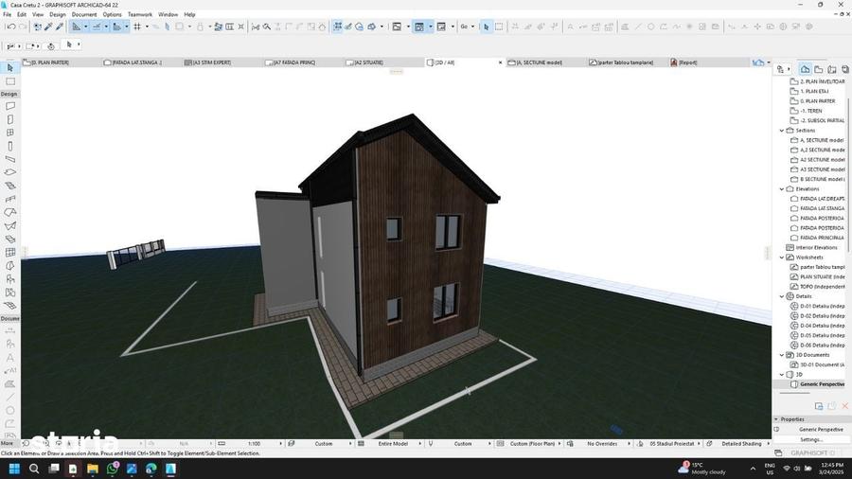
Task: Open the Entire Model layer combination dropdown
Action: (393, 444)
